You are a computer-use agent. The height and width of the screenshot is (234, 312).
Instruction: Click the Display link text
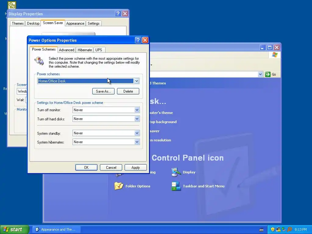pyautogui.click(x=189, y=172)
